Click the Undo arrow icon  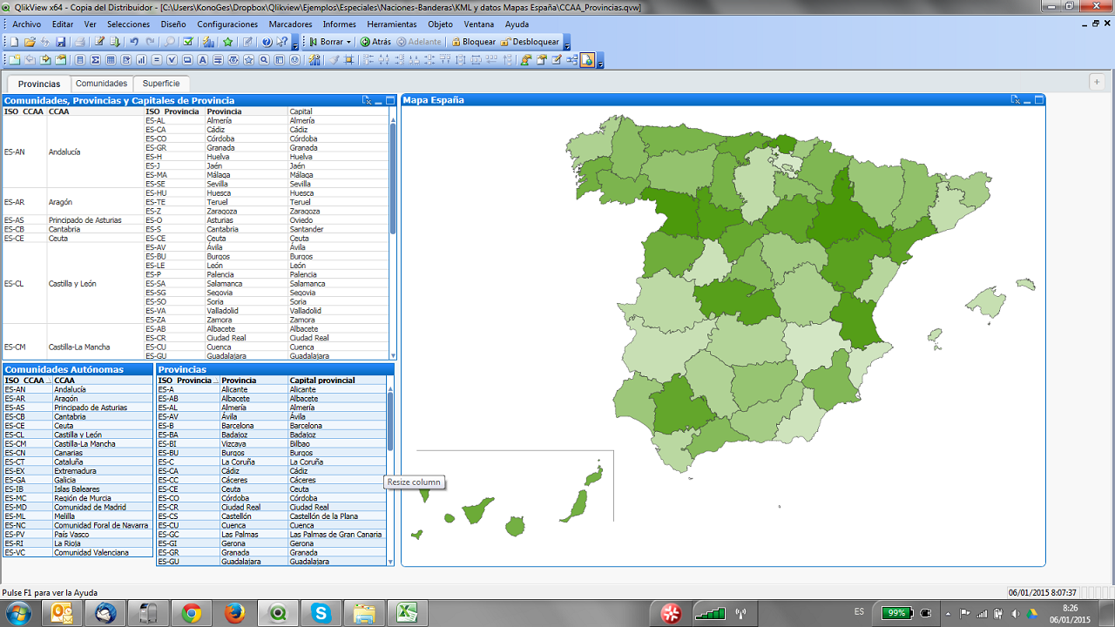pyautogui.click(x=133, y=42)
